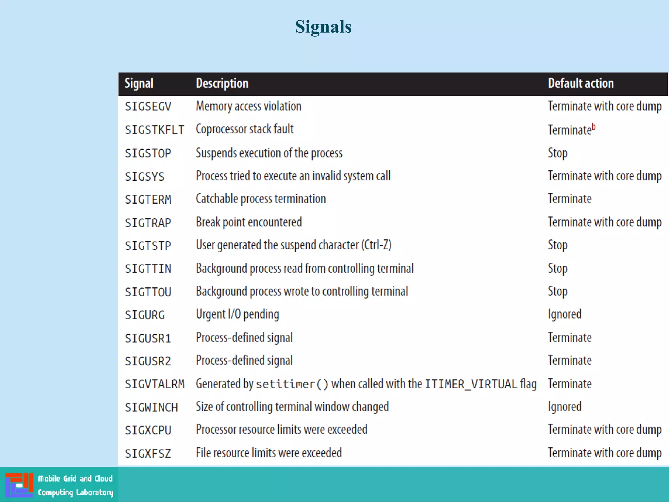Select the SIGVTALRM signal name
The image size is (669, 502).
pos(155,384)
